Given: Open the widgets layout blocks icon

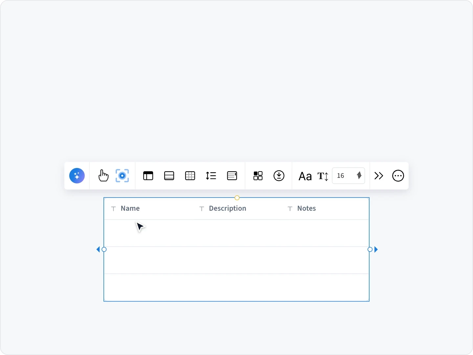Looking at the screenshot, I should (258, 176).
